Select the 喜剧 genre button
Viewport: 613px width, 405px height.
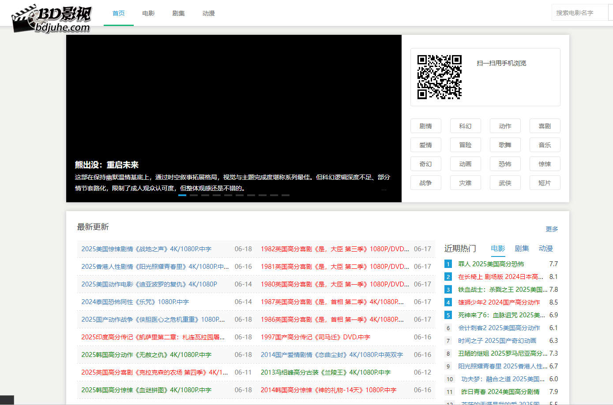[545, 126]
